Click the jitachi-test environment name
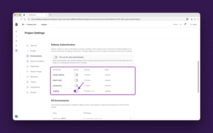The height and width of the screenshot is (133, 213). coord(57,80)
